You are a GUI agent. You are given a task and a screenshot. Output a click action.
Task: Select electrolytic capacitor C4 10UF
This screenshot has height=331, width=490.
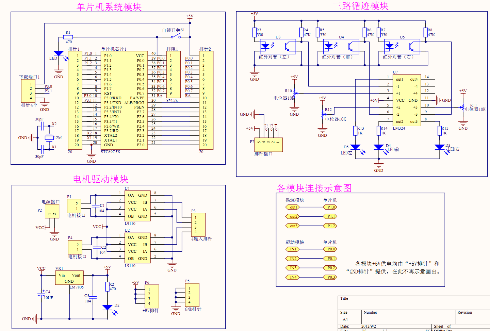41,294
